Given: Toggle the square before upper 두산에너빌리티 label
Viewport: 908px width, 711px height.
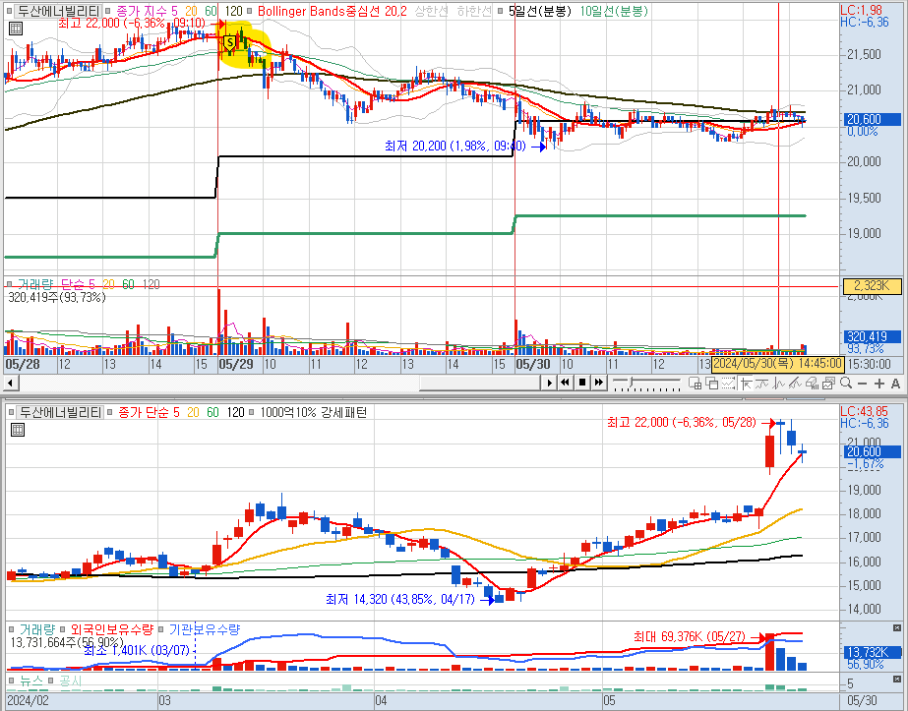Looking at the screenshot, I should point(9,11).
